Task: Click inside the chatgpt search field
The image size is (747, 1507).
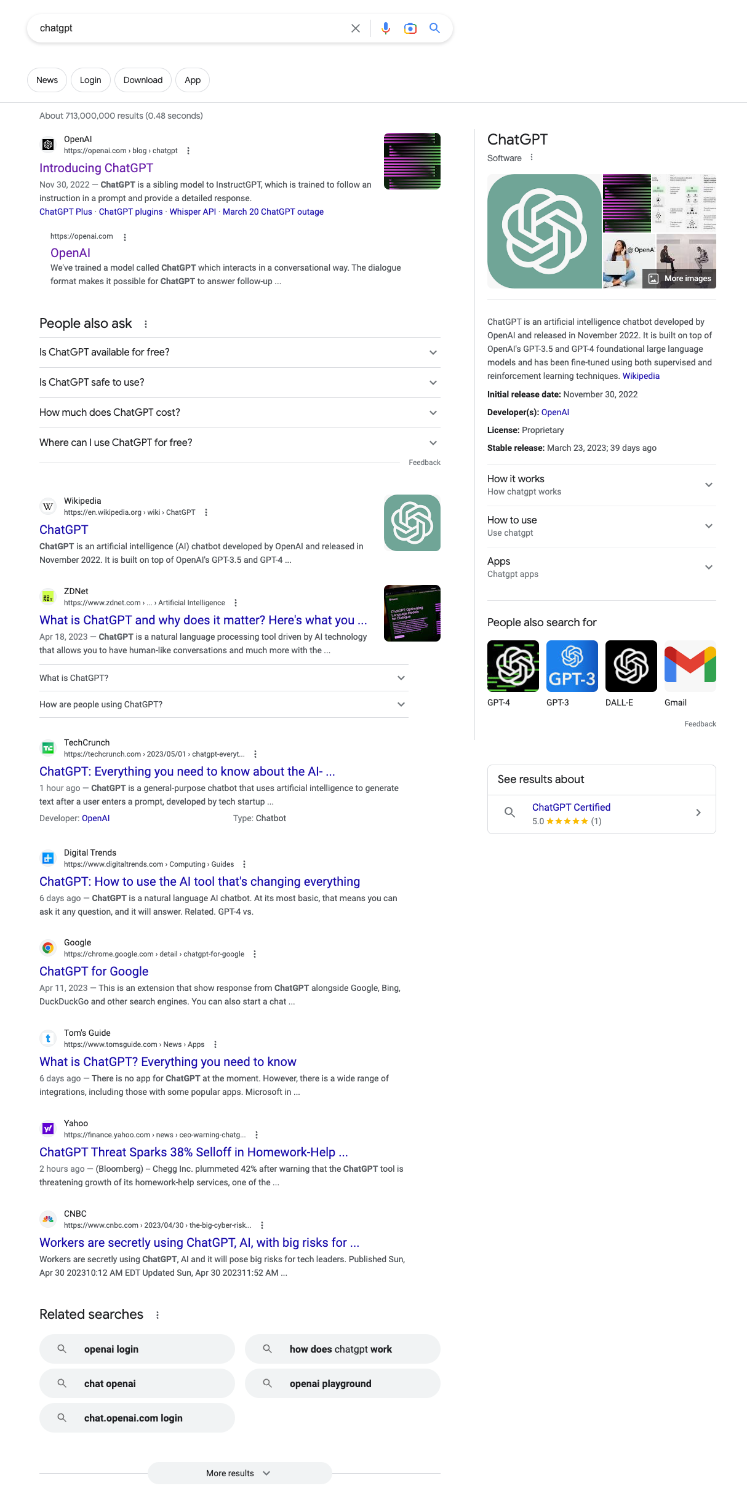Action: pos(191,28)
